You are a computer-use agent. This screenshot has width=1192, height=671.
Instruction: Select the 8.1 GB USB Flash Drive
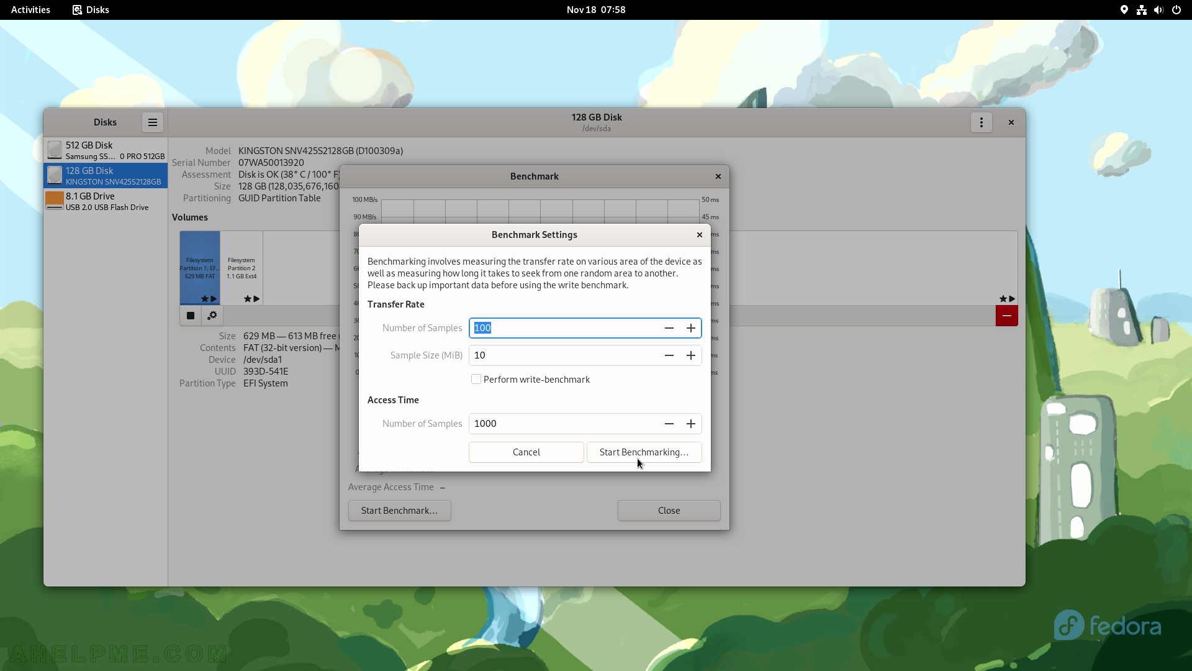click(x=106, y=201)
